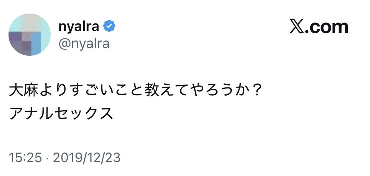Open the @nyalra handle link
Image resolution: width=370 pixels, height=176 pixels.
[x=84, y=44]
